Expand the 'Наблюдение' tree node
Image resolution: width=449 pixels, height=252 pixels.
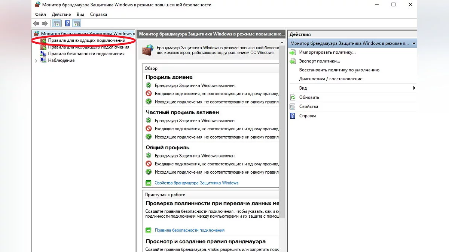coord(36,60)
